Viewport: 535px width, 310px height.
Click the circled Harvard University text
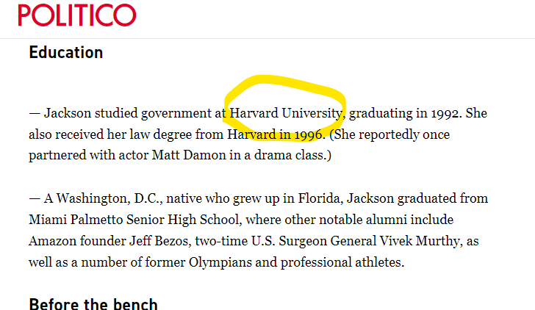(286, 113)
